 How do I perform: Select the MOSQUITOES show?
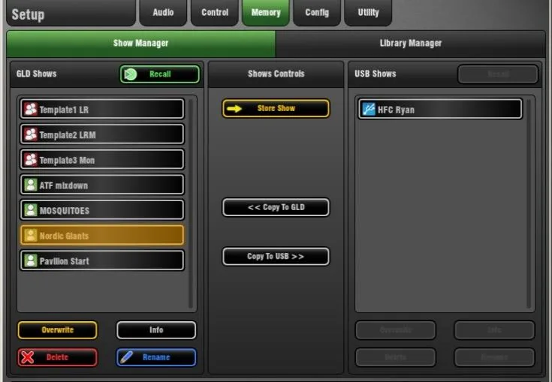[102, 210]
